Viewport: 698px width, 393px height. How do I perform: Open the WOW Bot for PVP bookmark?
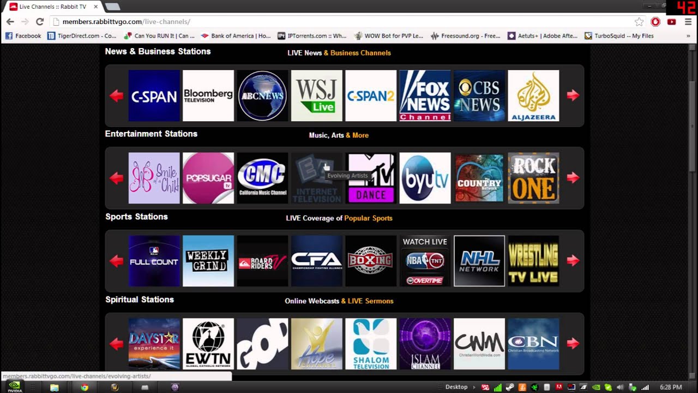389,36
